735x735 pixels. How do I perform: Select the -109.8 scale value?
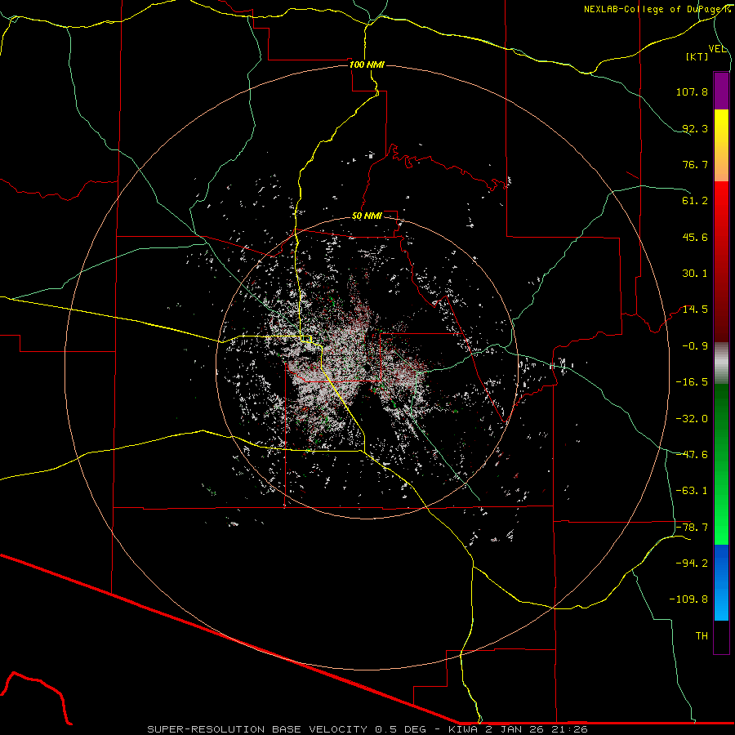pos(688,599)
